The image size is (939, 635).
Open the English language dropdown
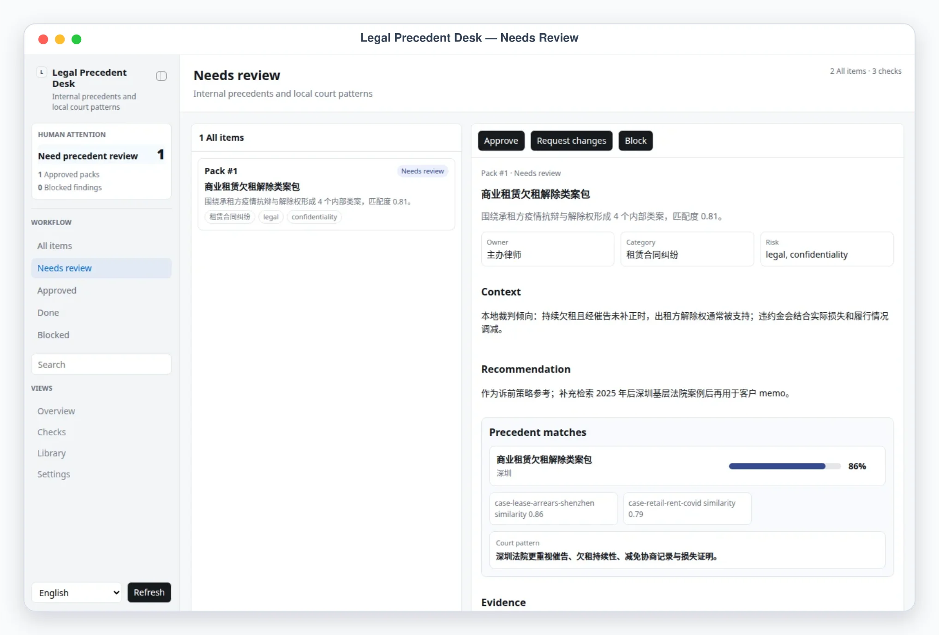[77, 593]
